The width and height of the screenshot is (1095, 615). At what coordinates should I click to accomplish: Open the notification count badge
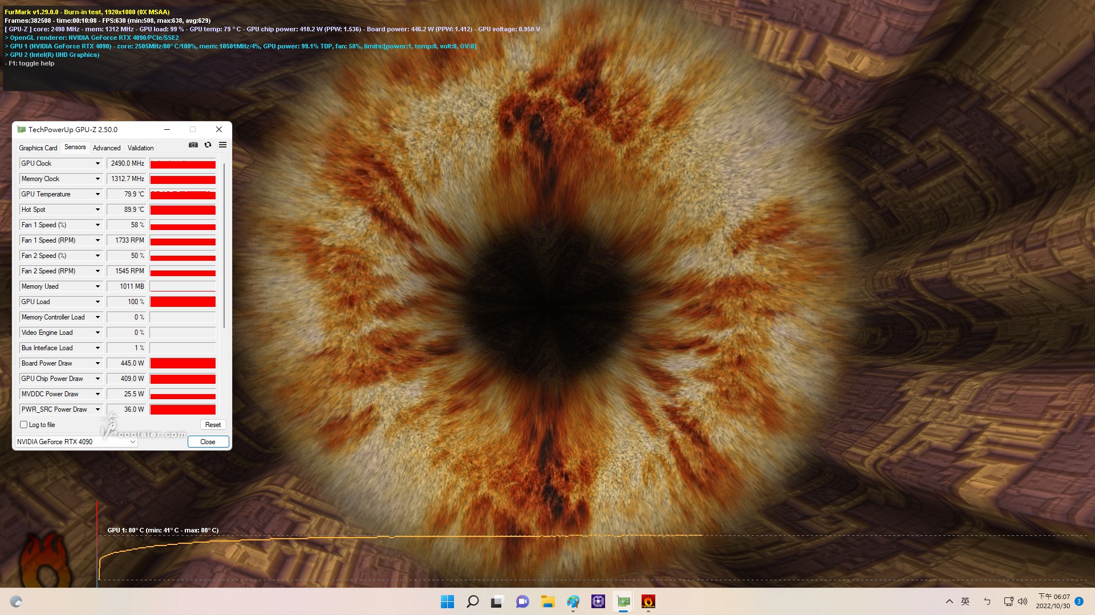(x=1079, y=601)
